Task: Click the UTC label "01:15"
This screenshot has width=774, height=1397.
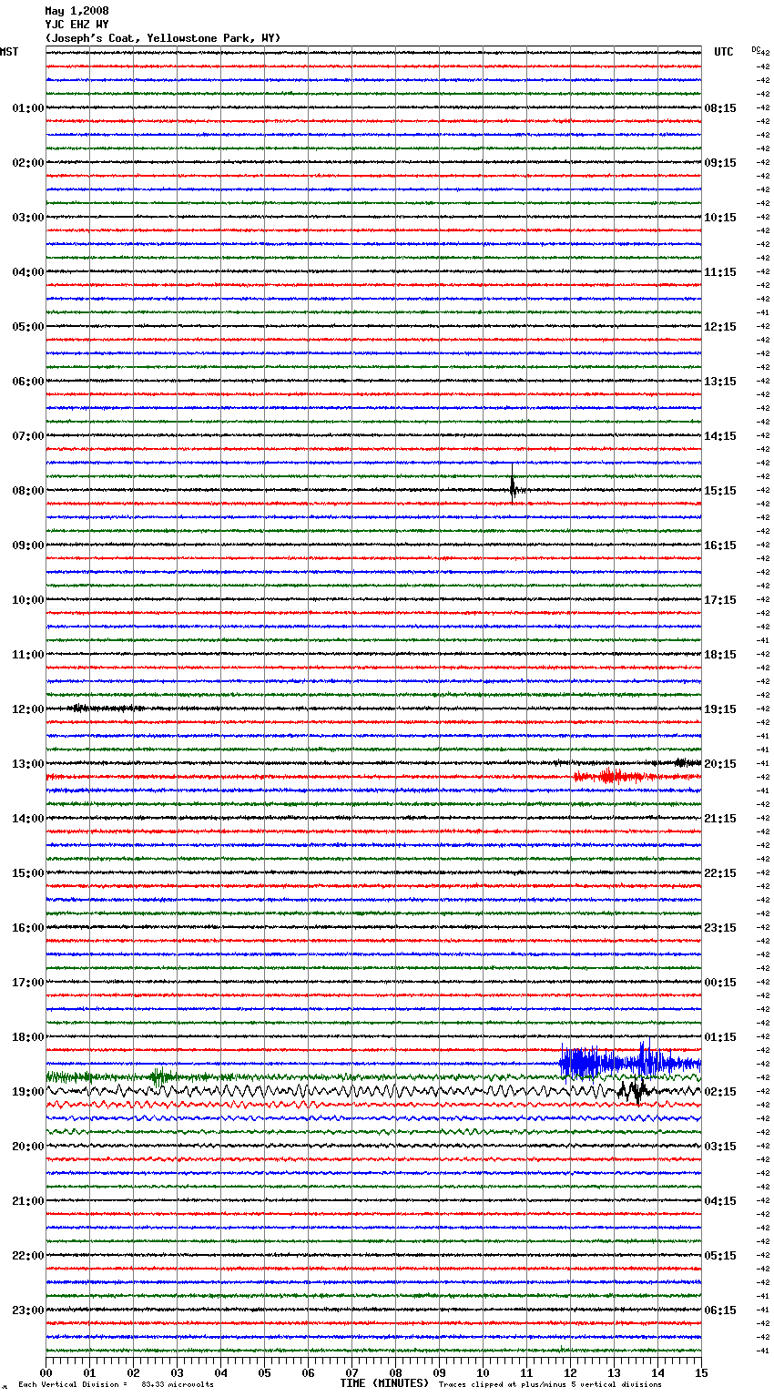Action: [720, 1037]
